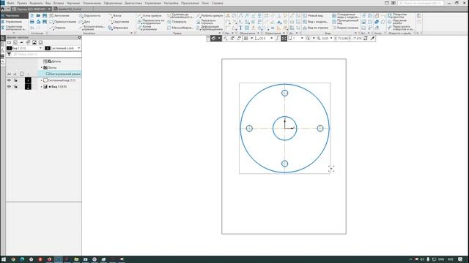469x263 pixels.
Task: Select Без внутренней рамки sheet item
Action: point(63,74)
